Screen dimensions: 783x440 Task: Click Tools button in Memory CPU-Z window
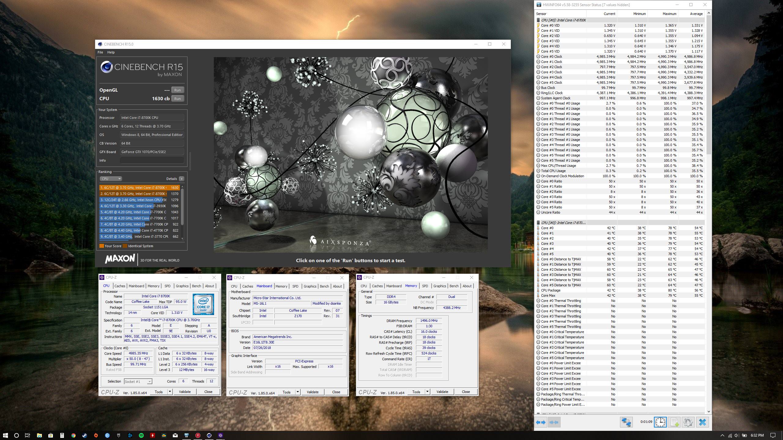(x=416, y=392)
